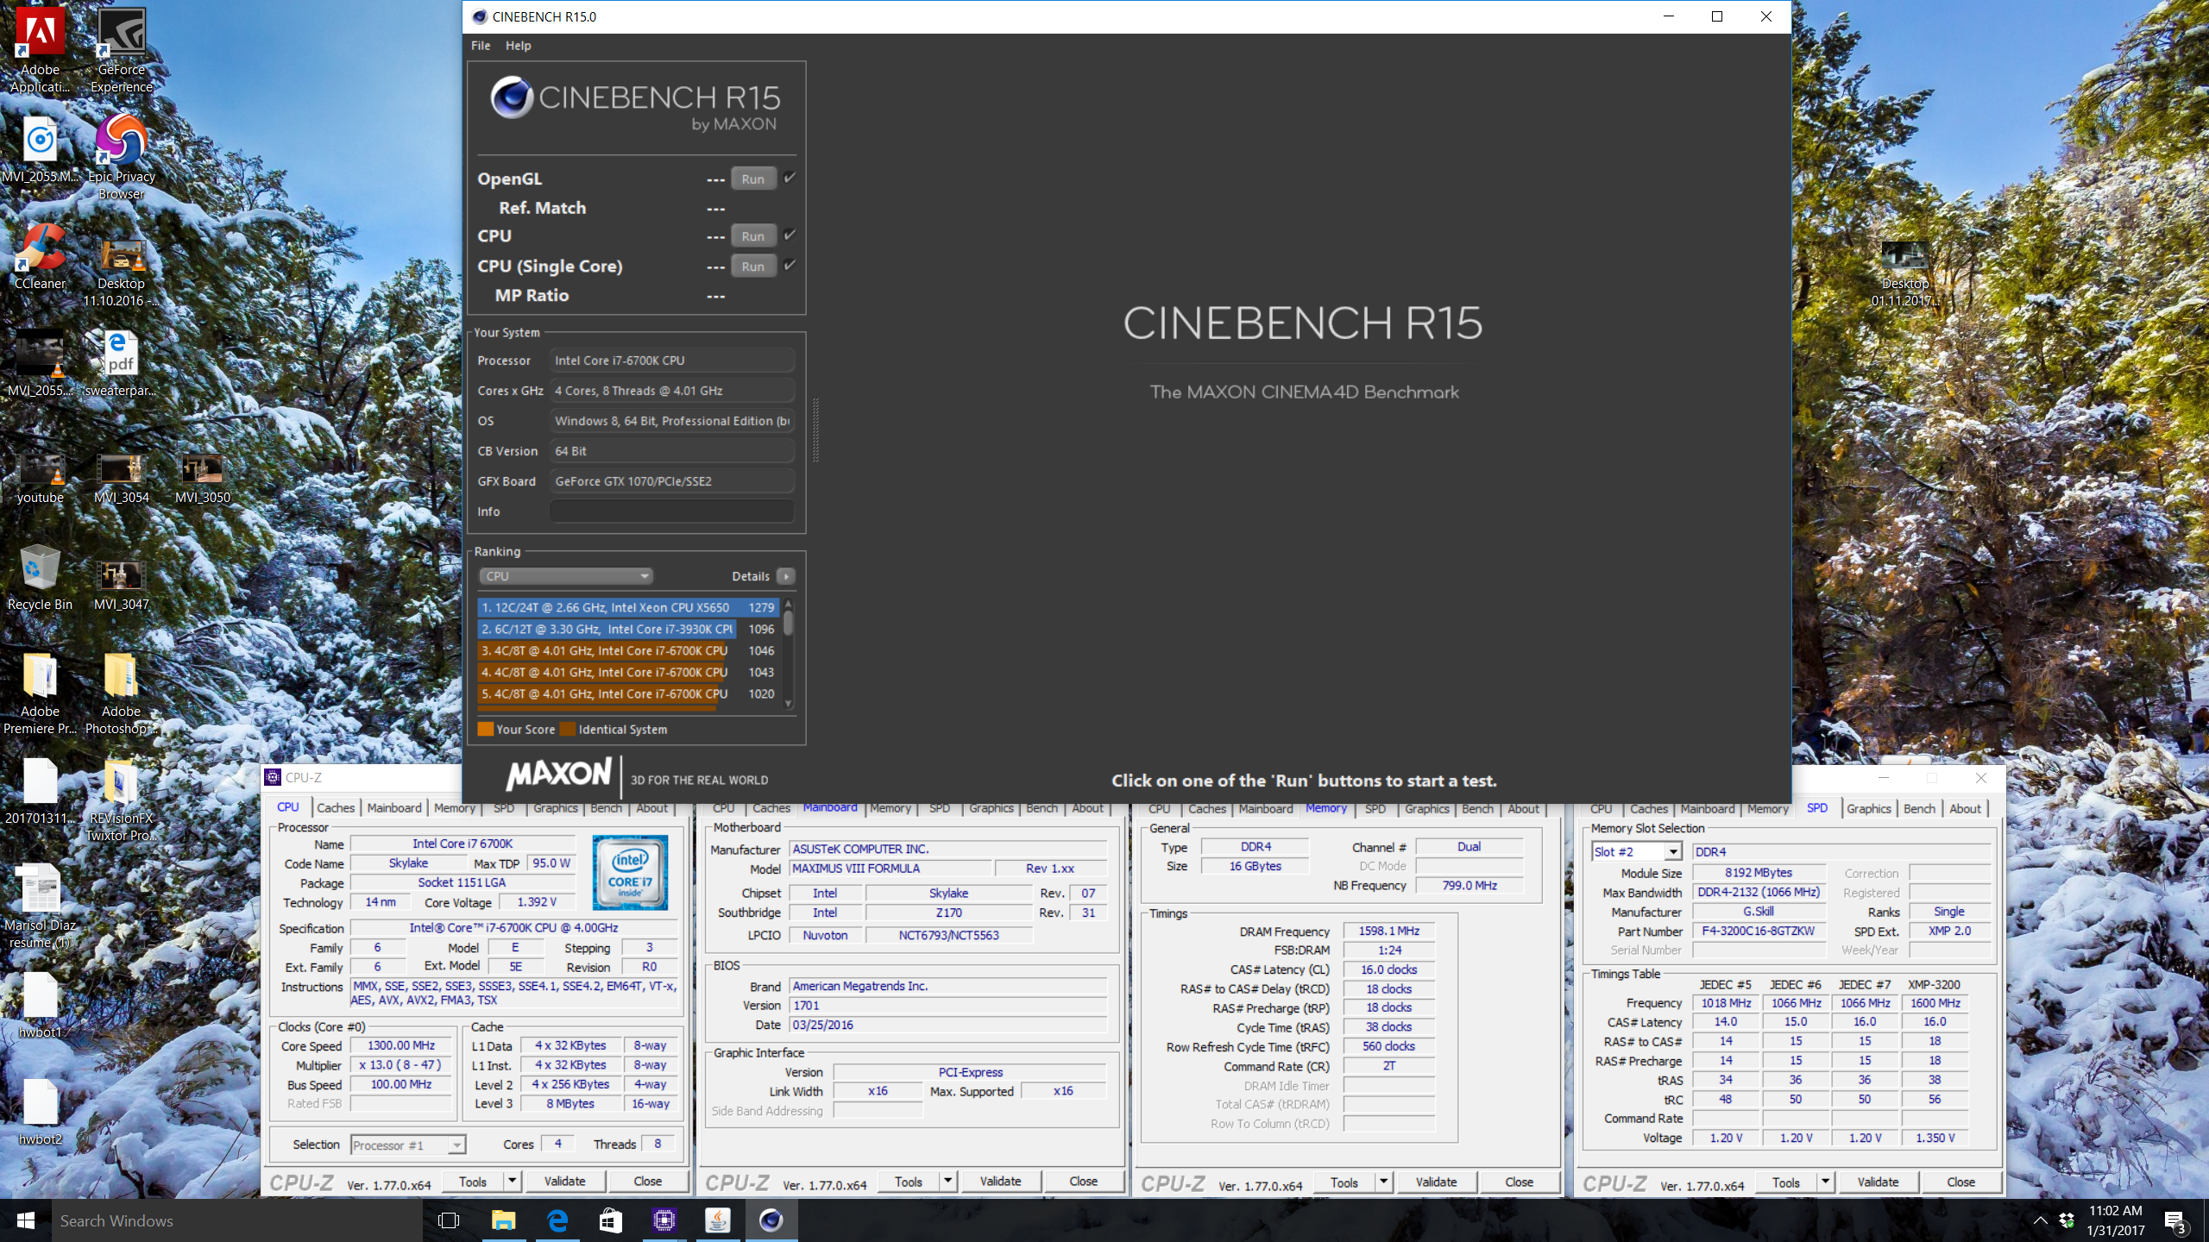Screen dimensions: 2209x1242
Task: Switch to Cinebench taskbar icon
Action: [771, 1220]
